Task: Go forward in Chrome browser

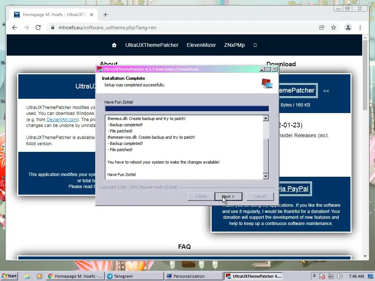Action: click(x=26, y=27)
